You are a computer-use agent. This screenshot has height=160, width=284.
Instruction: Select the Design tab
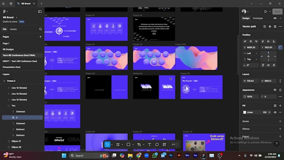tap(246, 18)
